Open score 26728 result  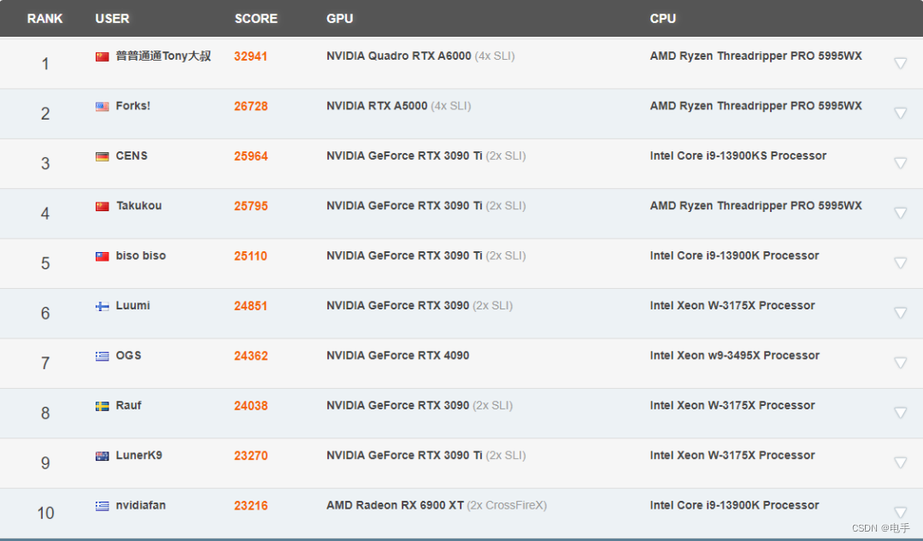click(x=250, y=107)
